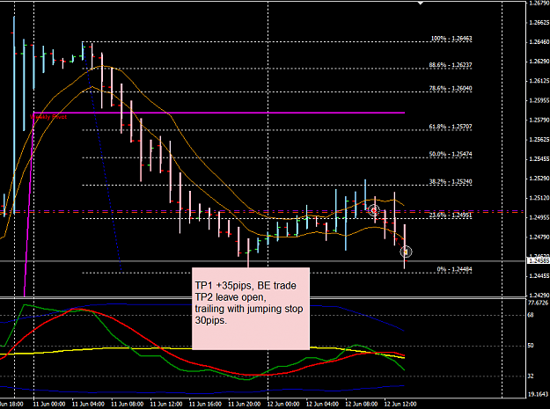Click the 77.6726 indicator scale value

click(538, 303)
